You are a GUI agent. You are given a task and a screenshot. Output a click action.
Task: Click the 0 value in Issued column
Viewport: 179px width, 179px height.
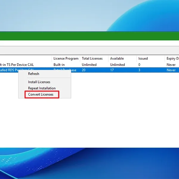click(x=139, y=64)
